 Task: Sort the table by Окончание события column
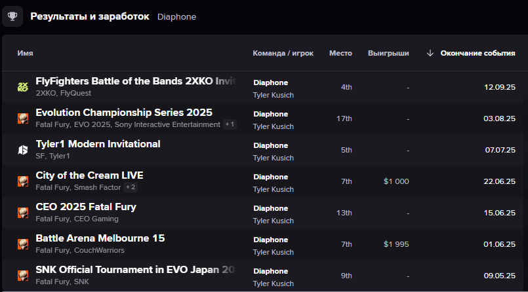tap(477, 53)
